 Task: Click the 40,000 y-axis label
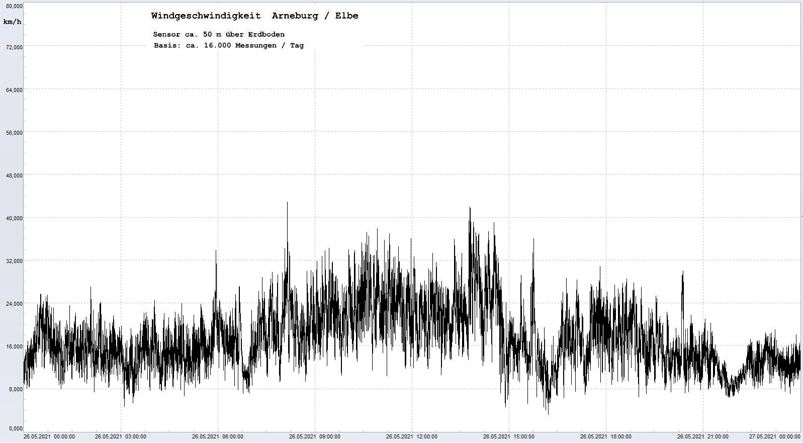pyautogui.click(x=14, y=218)
